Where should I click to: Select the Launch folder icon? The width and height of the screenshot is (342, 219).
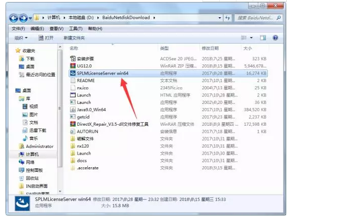[x=73, y=153]
